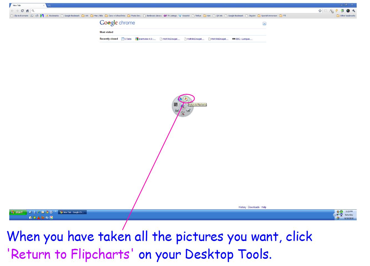Reopen the '5 Tabs' recently closed session

(x=127, y=39)
